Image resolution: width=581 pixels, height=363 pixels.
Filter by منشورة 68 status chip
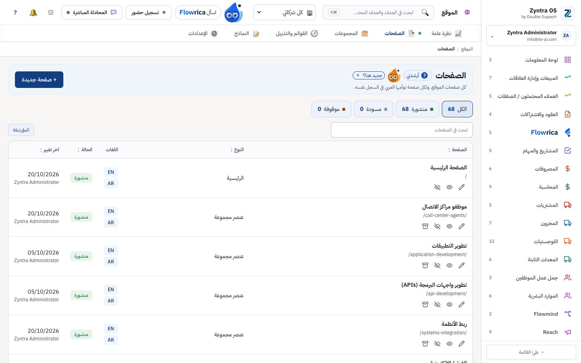pos(418,109)
